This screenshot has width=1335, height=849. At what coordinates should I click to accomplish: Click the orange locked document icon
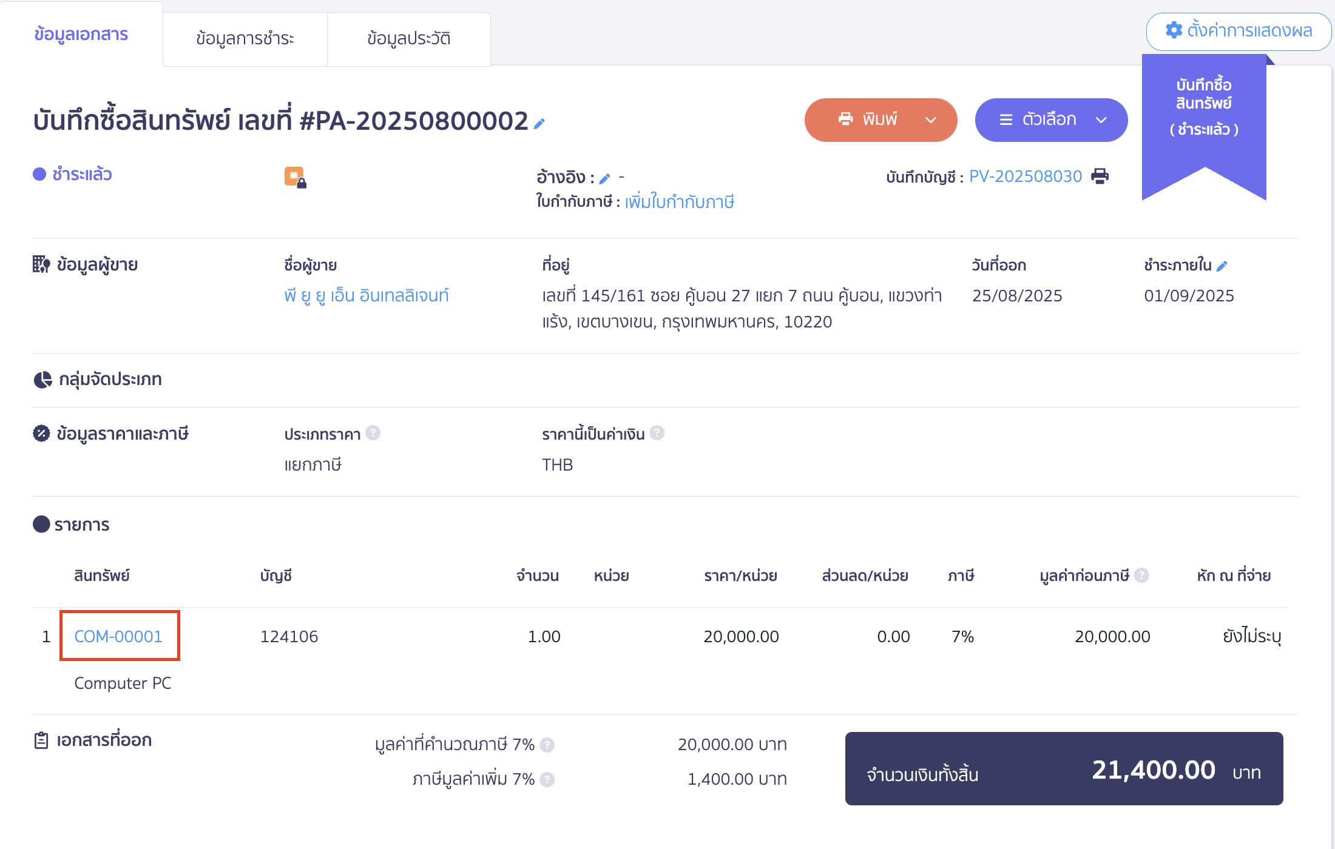click(296, 178)
